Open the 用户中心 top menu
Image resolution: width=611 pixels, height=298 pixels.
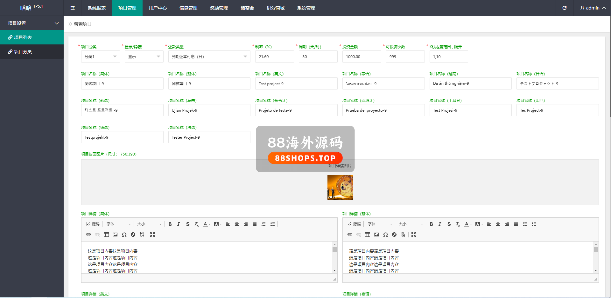[x=158, y=8]
